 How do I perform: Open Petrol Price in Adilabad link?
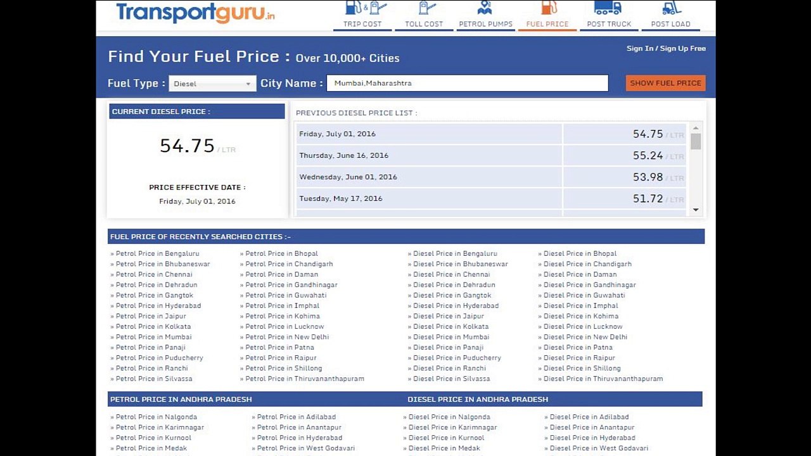tap(297, 417)
